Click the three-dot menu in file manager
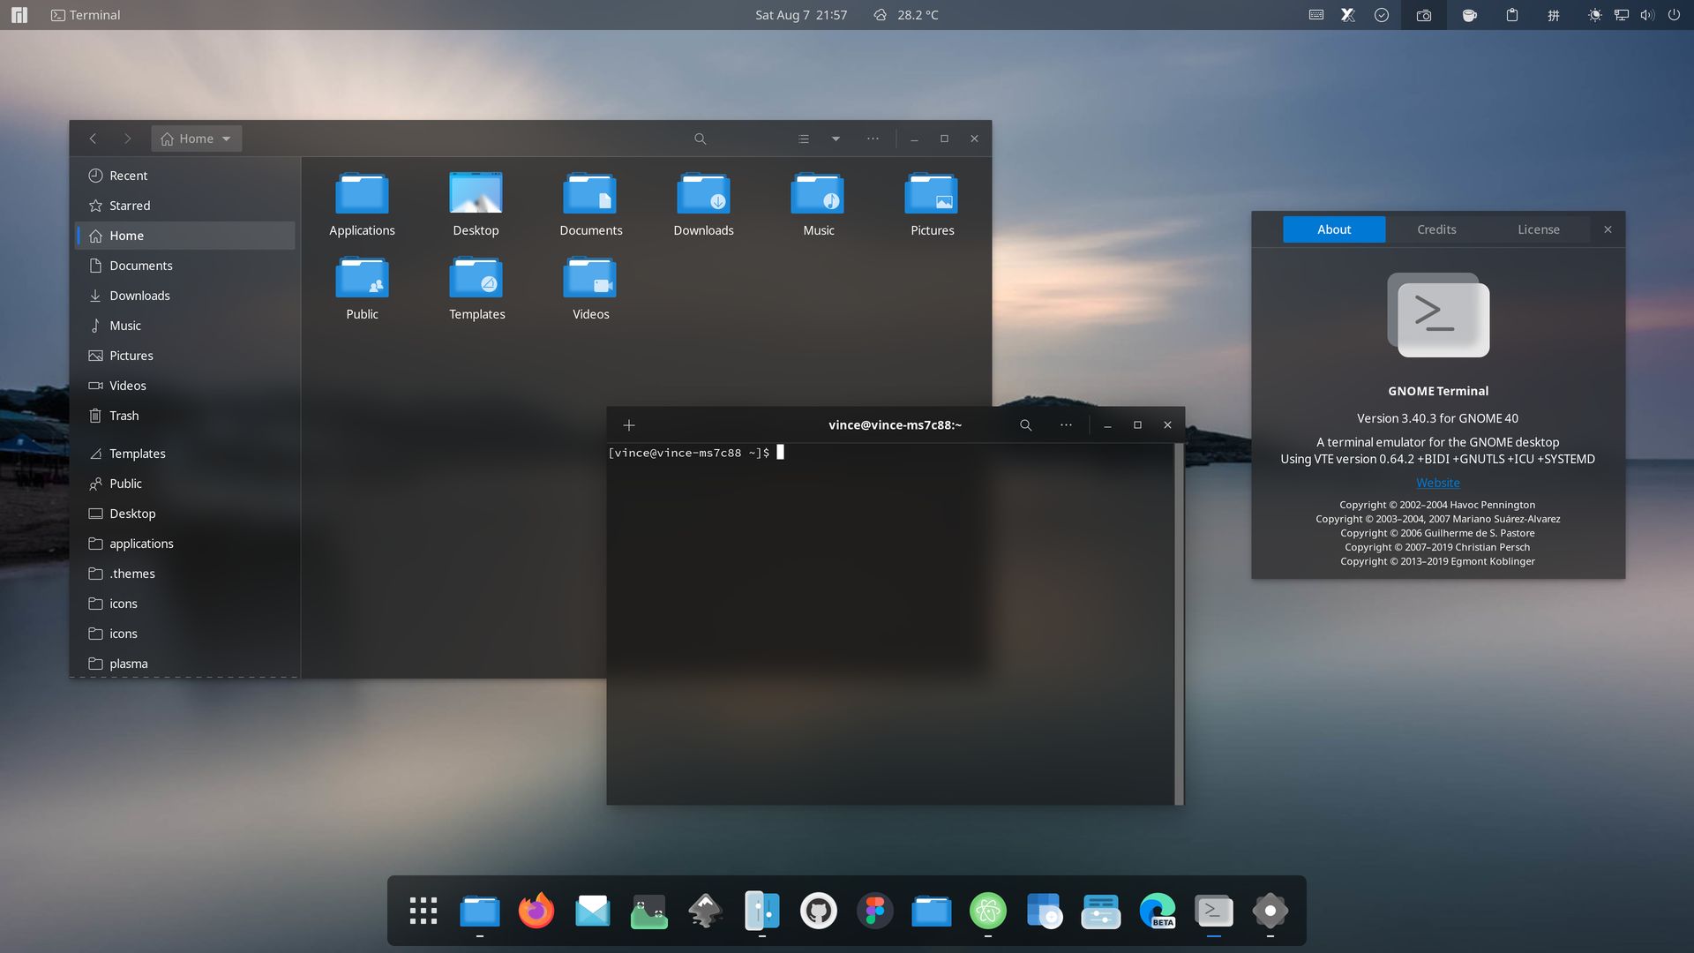 (872, 139)
